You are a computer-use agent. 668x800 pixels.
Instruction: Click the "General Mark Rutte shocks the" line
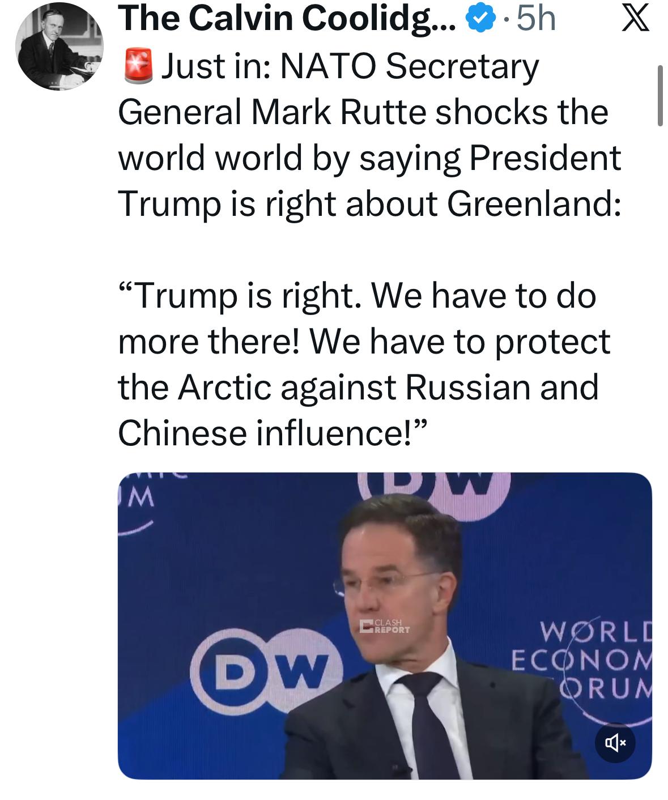pos(363,112)
